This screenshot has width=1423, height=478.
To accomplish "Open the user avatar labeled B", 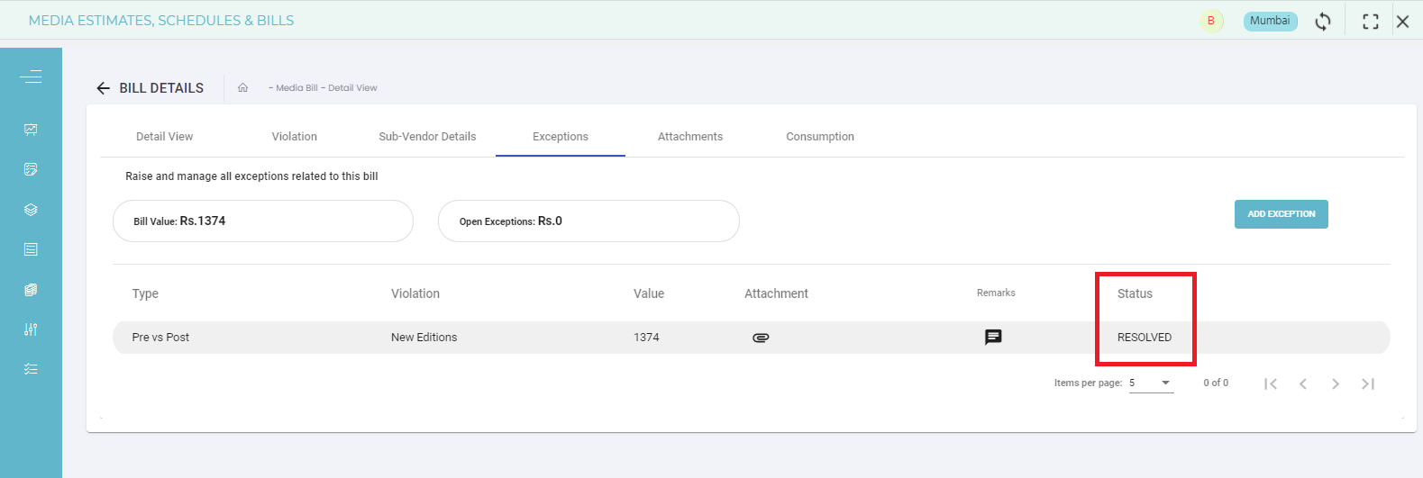I will 1210,21.
